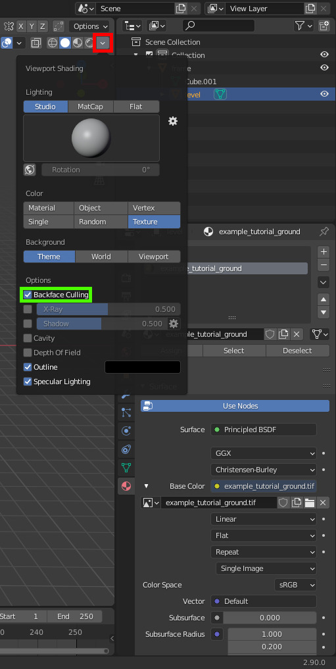
Task: Duplicate material with new material icon
Action: point(283,334)
